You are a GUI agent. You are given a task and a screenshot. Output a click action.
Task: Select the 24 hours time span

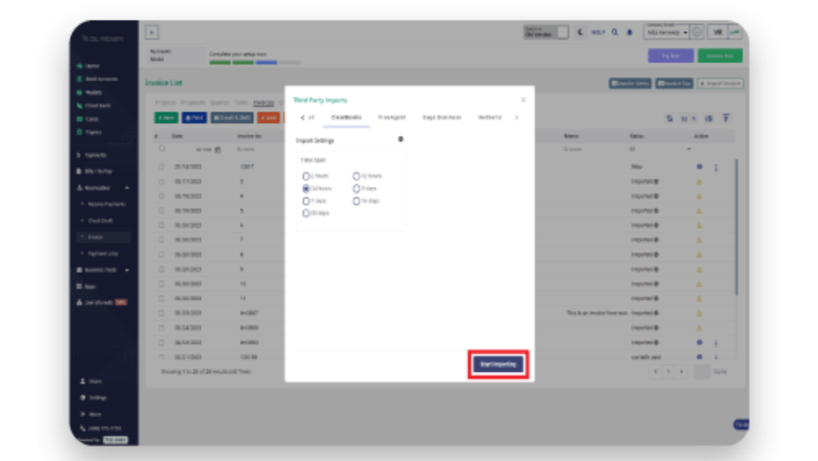(306, 188)
